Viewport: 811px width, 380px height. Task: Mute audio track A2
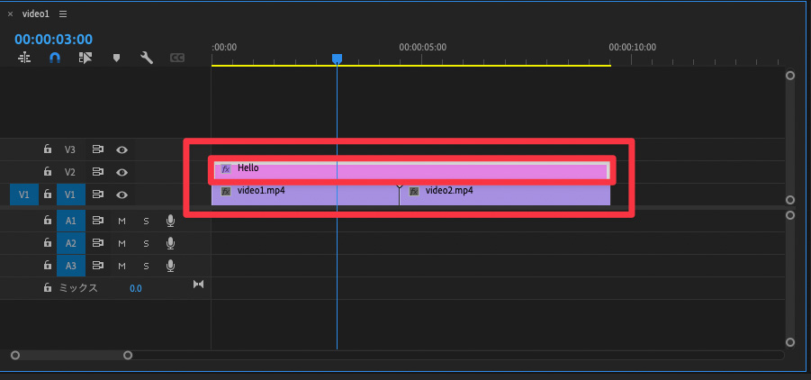pyautogui.click(x=122, y=243)
